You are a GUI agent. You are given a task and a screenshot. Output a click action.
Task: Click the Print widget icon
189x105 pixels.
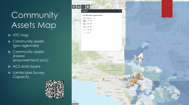pos(78,7)
